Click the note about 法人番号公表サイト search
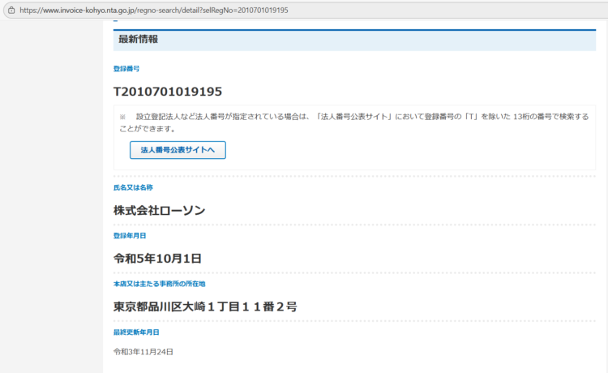Screen dimensions: 608x373 tap(354, 122)
